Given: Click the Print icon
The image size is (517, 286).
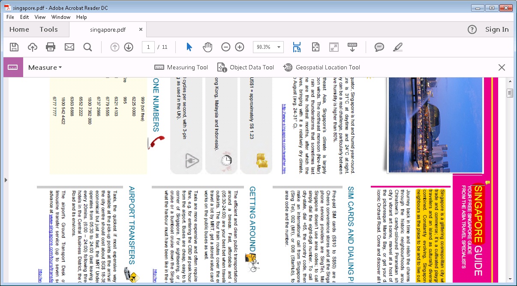Looking at the screenshot, I should [51, 47].
